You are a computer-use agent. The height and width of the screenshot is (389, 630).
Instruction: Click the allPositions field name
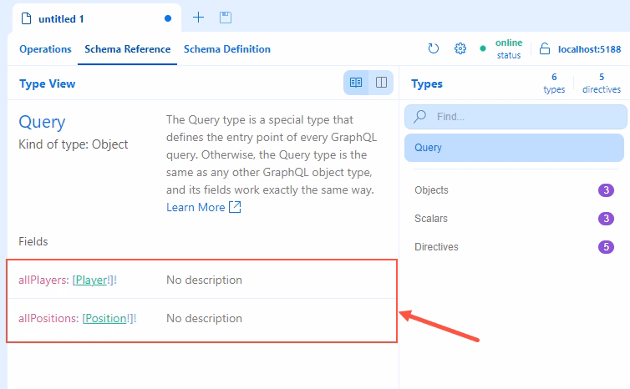48,318
